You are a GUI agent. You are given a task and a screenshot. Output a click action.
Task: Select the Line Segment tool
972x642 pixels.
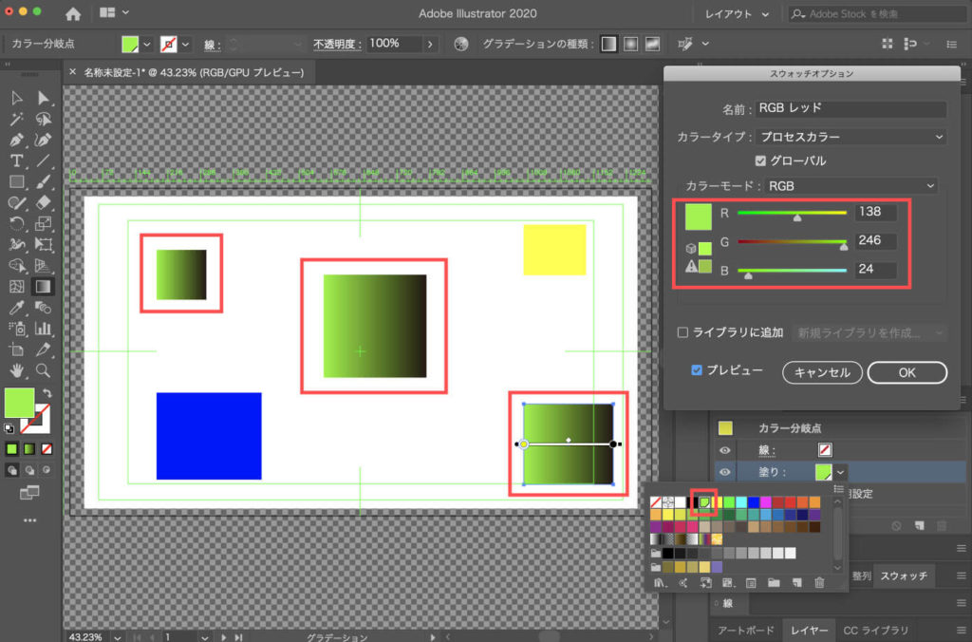pos(44,161)
